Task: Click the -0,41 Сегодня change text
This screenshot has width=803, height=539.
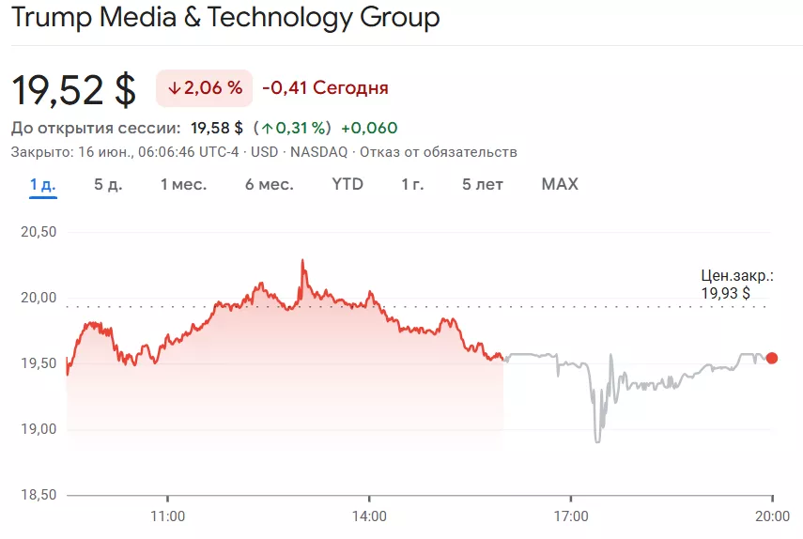Action: 325,88
